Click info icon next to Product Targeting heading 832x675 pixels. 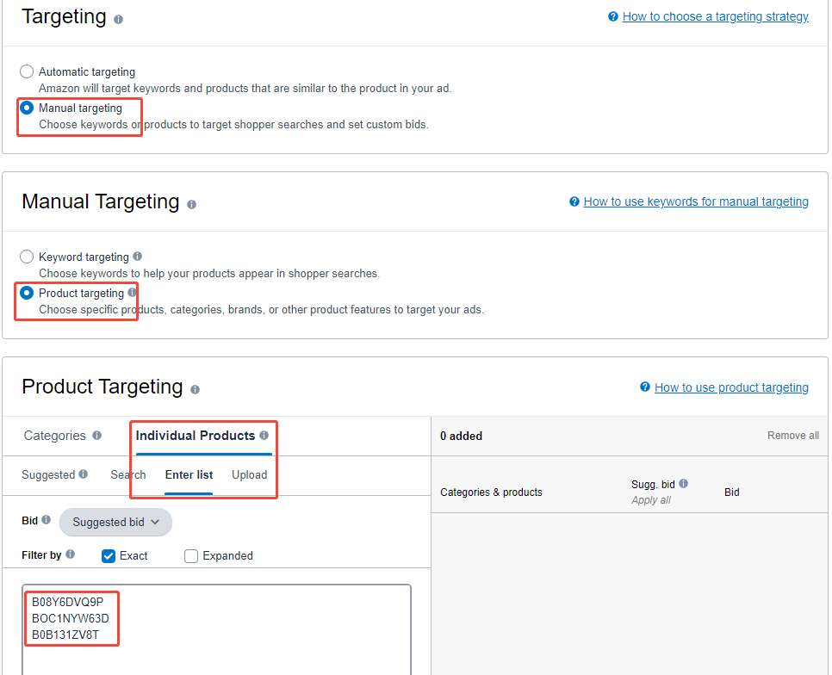point(195,389)
